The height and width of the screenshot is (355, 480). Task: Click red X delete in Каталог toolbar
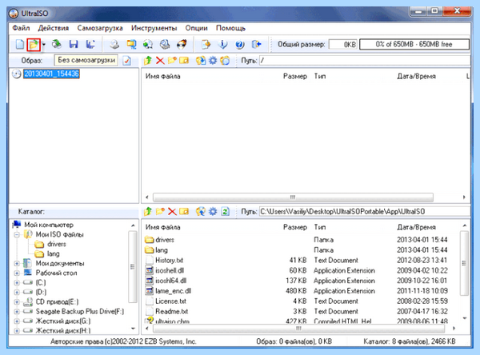point(172,211)
